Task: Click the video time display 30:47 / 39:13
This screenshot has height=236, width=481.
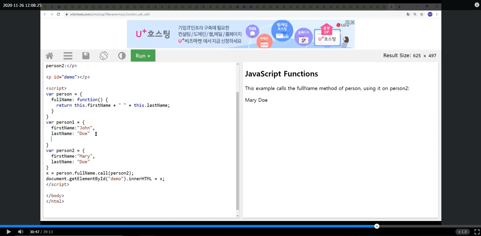Action: tap(41, 232)
